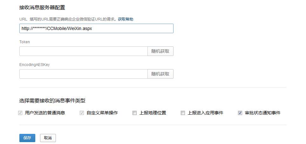The height and width of the screenshot is (144, 306).
Task: Enable 上报进入应用事件 checkbox
Action: tap(183, 113)
